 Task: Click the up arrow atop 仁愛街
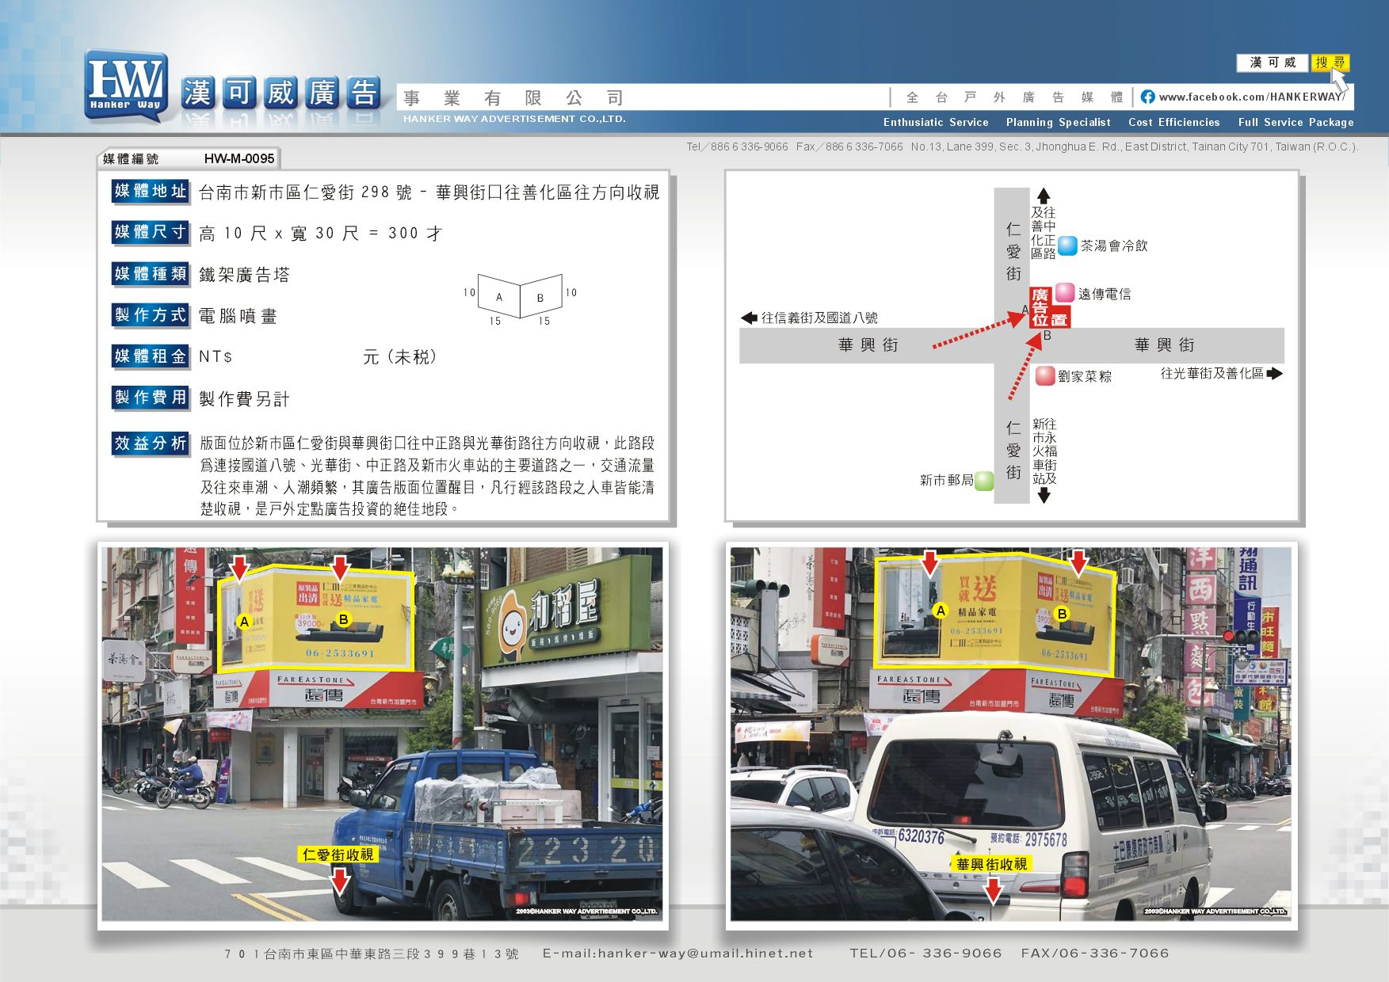coord(1044,196)
